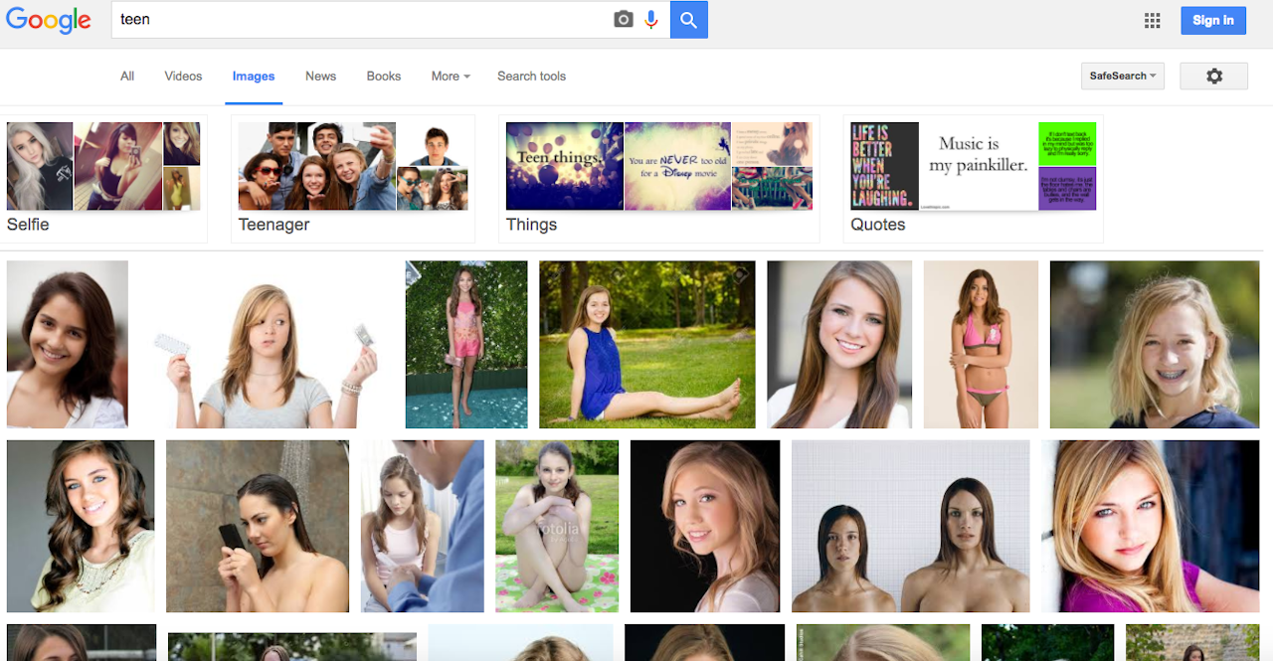This screenshot has height=661, width=1273.
Task: Open the Google apps grid
Action: 1152,20
